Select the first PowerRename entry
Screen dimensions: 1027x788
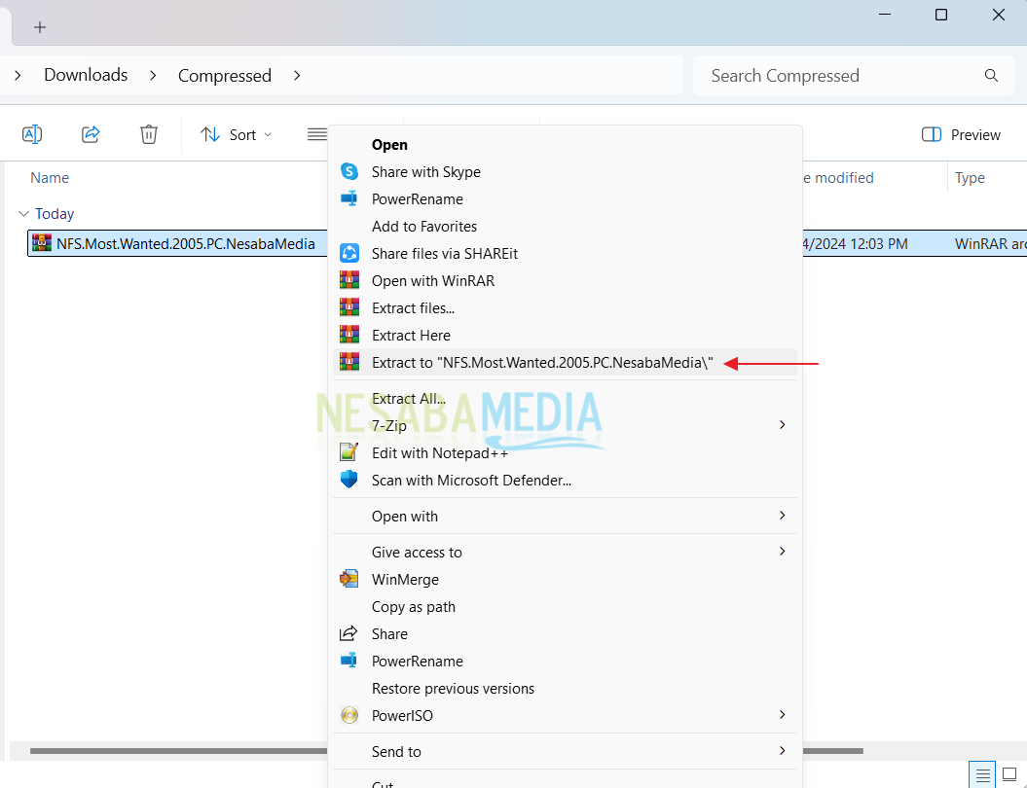pyautogui.click(x=565, y=199)
